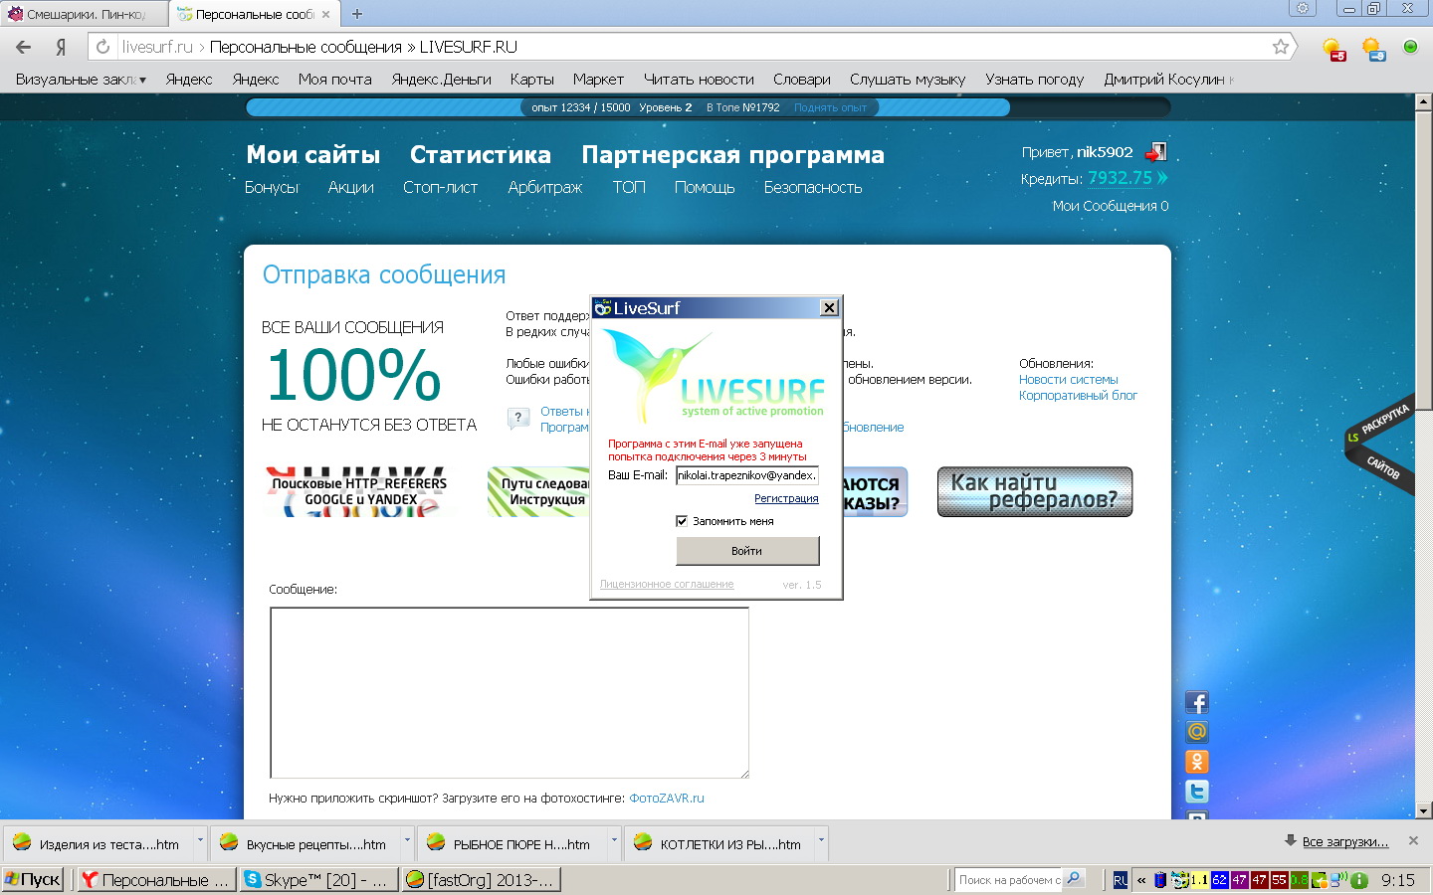Open dropdown for Изделия из теста download
Image resolution: width=1433 pixels, height=895 pixels.
point(200,840)
